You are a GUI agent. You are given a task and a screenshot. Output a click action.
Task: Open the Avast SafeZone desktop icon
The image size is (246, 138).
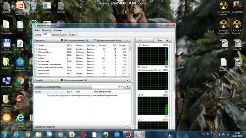pos(7,120)
